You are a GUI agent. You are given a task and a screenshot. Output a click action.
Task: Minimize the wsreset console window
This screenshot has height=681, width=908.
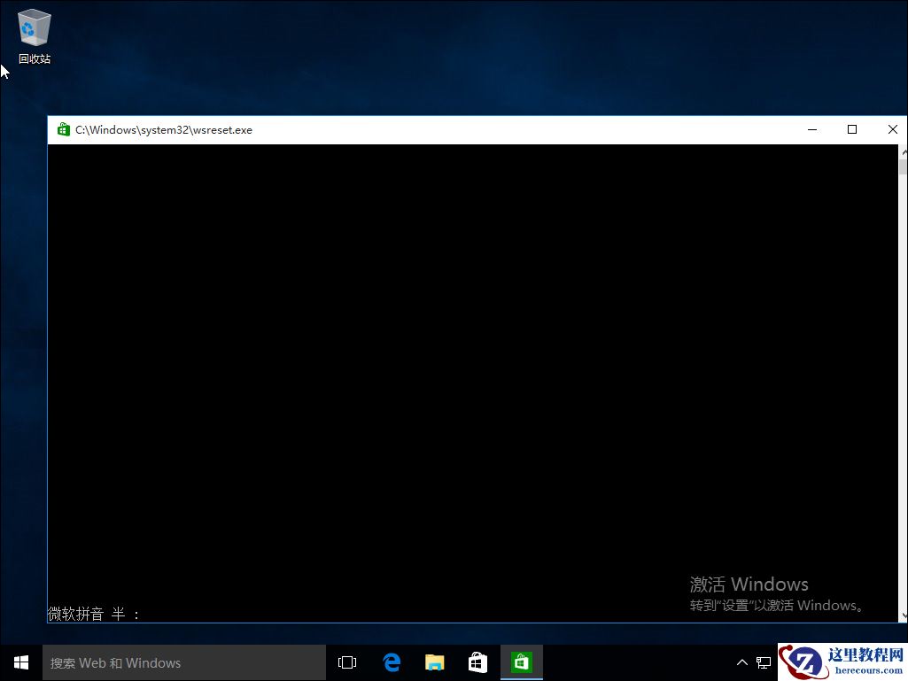811,129
